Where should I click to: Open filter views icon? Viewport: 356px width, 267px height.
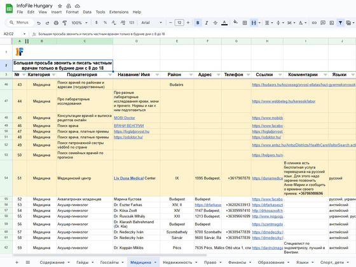pos(348,23)
